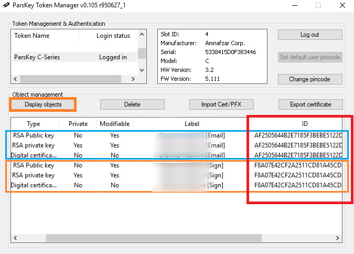Screen dimensions: 354x254
Task: Click the FW Version value 5.111
Action: 212,79
